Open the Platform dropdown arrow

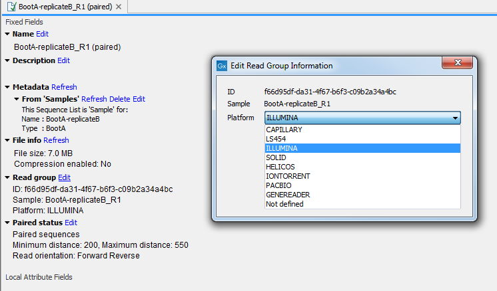point(455,118)
